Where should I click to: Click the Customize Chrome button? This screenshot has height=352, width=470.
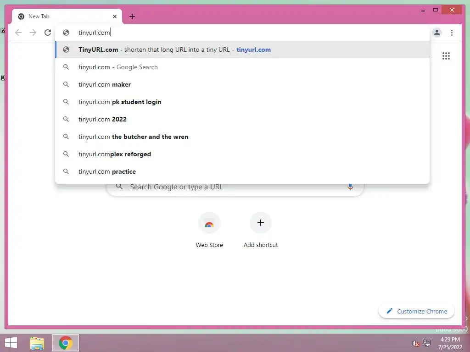pyautogui.click(x=416, y=311)
